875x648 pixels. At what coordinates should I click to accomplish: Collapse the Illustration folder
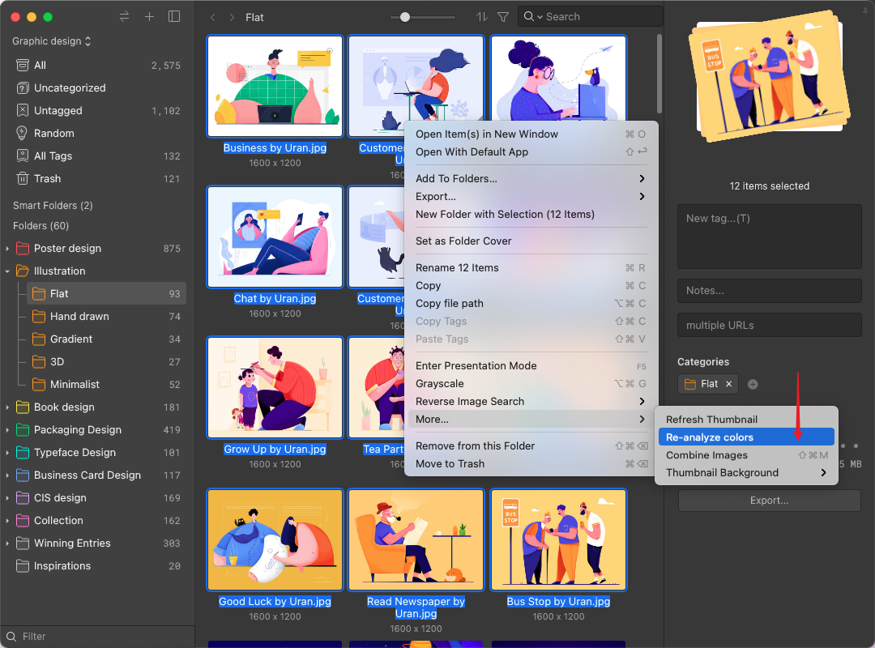tap(7, 271)
